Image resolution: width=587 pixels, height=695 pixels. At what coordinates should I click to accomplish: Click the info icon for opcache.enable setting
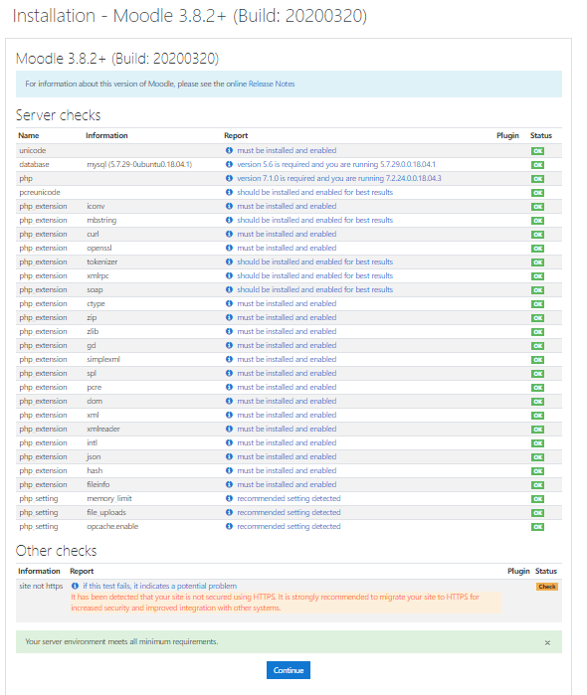[x=229, y=526]
